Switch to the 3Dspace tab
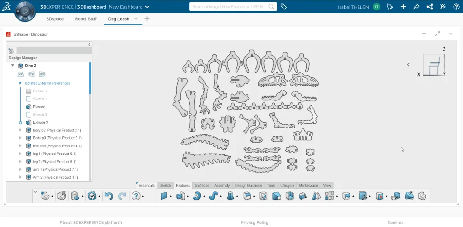The image size is (463, 227). click(55, 19)
